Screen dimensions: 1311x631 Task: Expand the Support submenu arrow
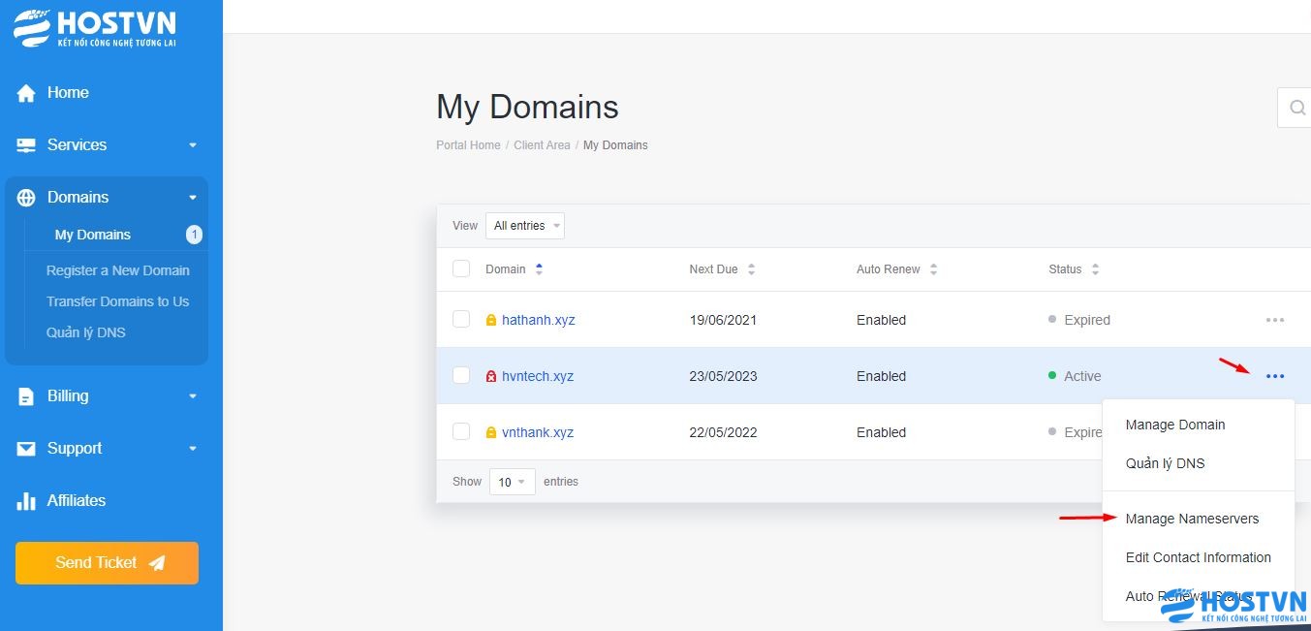pyautogui.click(x=193, y=449)
